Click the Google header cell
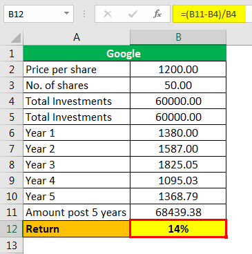Screen dimensions: 252x254 [125, 53]
